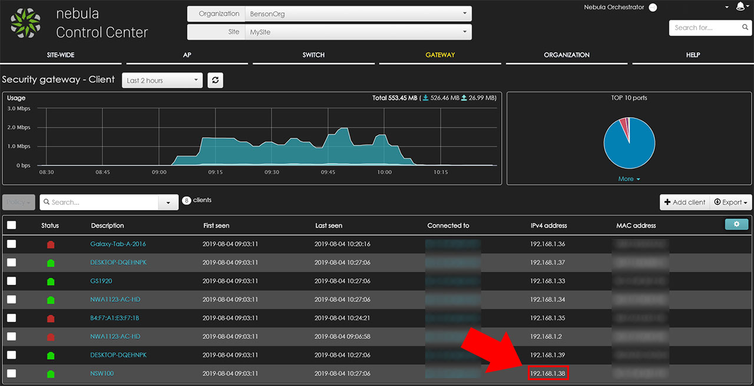
Task: Open the notifications bell
Action: [x=740, y=7]
